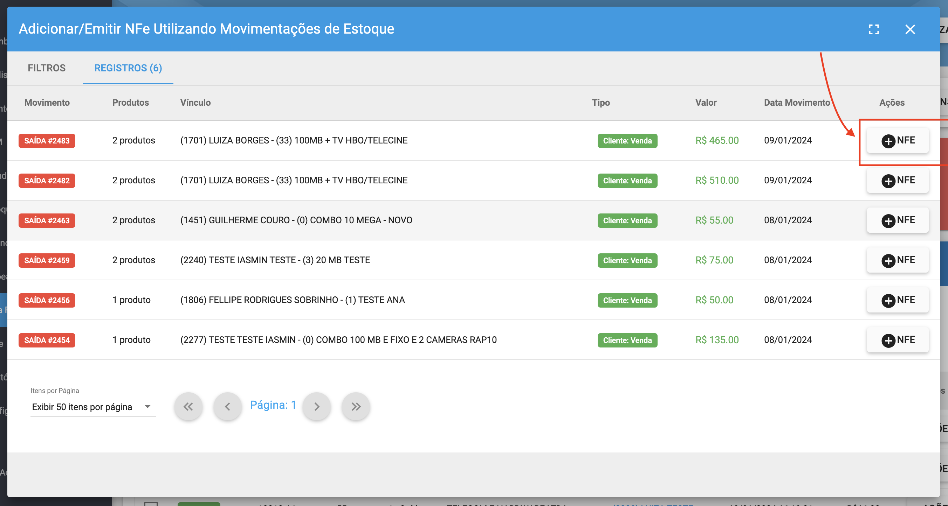Click the next page arrow icon
This screenshot has height=506, width=948.
pos(316,406)
